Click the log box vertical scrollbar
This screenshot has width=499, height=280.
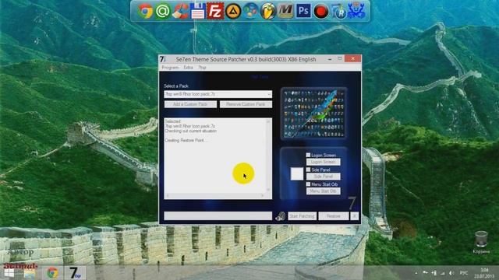(268, 156)
